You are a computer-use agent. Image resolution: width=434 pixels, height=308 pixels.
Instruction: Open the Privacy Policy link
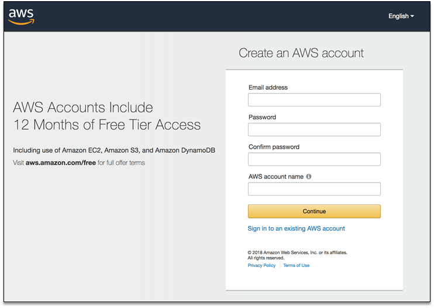point(261,265)
